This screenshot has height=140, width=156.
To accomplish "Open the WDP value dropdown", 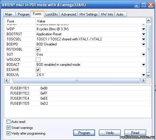I will [143, 29].
